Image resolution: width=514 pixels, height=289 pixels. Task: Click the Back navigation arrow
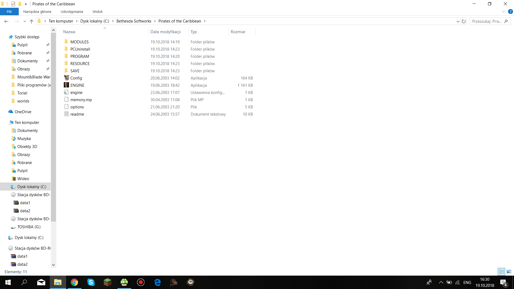[6, 21]
